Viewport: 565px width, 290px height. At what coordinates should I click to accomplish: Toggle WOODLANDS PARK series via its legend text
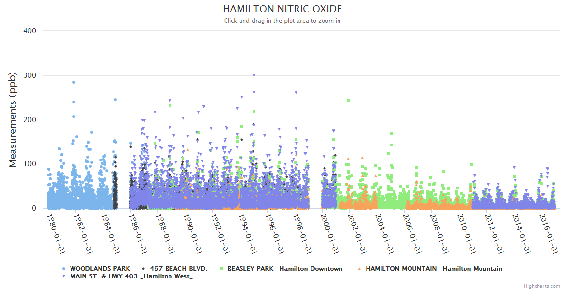click(100, 268)
